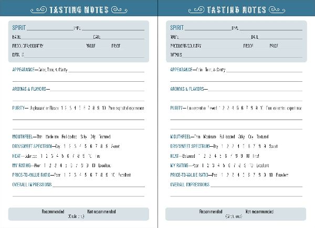Select 10 on left page Purity scale
315x228 pixels.
pos(104,108)
